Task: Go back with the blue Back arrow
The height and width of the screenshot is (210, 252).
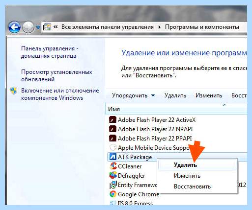Action: [14, 27]
